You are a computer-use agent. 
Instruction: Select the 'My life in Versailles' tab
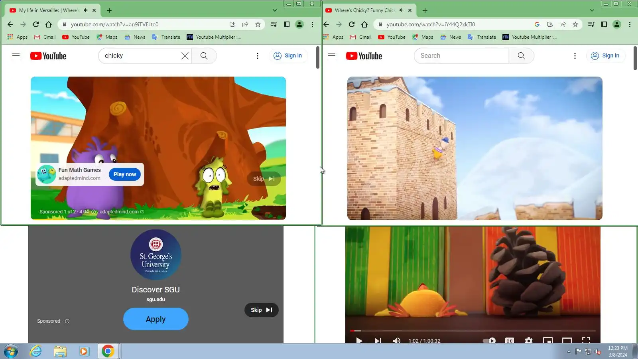coord(52,10)
